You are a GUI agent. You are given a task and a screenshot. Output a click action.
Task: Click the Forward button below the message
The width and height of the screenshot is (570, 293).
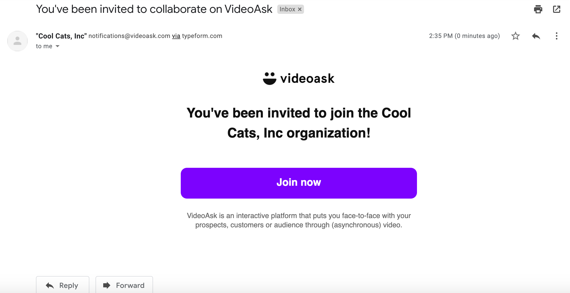124,285
